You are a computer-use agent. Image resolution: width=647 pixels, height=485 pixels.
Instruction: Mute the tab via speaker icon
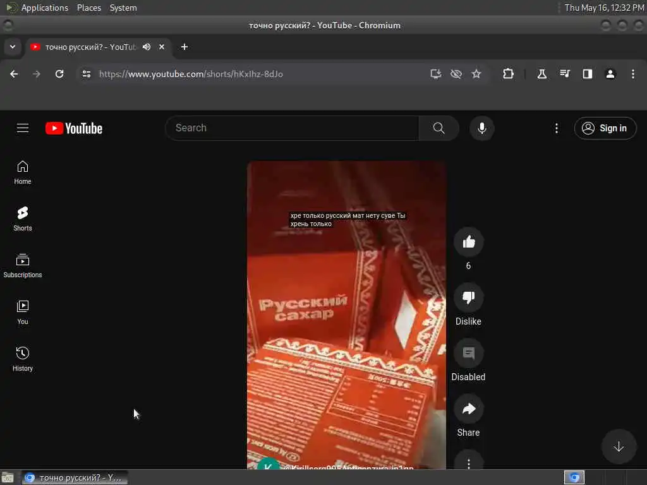pyautogui.click(x=147, y=47)
